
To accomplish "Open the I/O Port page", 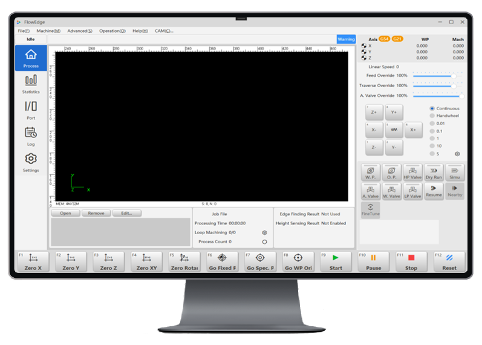I will (31, 110).
